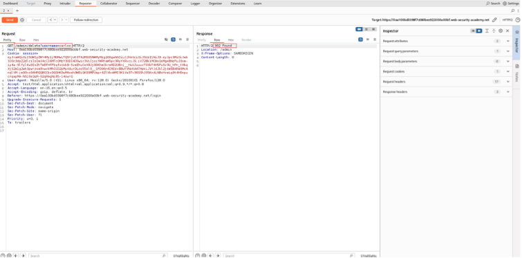Screen dimensions: 522x258
Task: Open Response editor hamburger menu
Action: click(375, 39)
